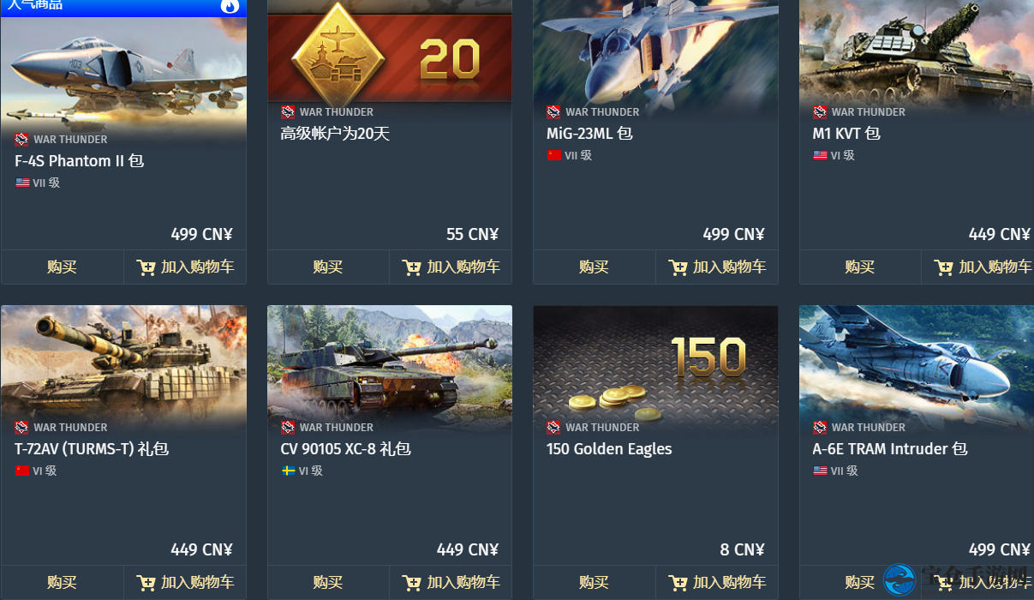This screenshot has height=600, width=1034.
Task: Click cart icon for MiG-23ML pack
Action: click(x=678, y=267)
